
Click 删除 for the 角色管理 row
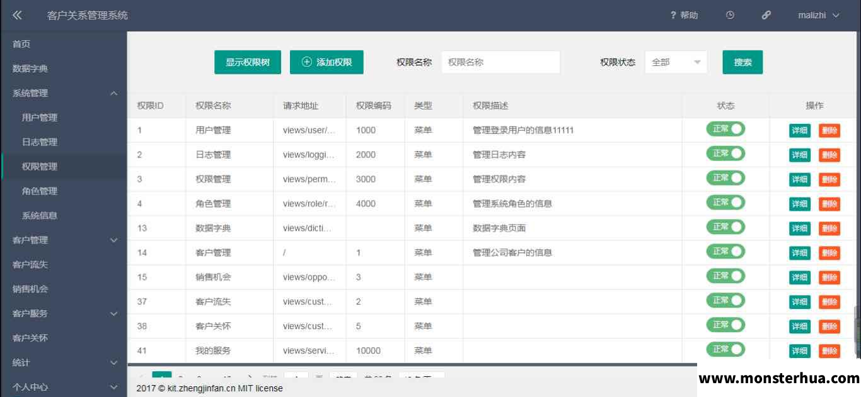829,204
